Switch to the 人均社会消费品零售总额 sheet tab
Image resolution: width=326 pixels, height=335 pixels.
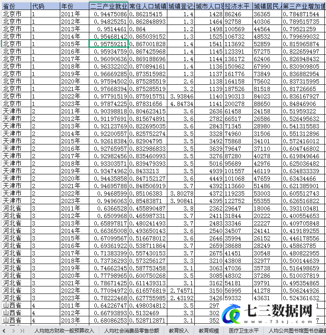point(132,331)
